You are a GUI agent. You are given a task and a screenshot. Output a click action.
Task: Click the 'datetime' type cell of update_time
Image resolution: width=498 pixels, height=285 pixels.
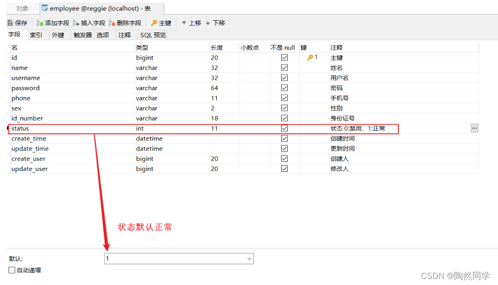172,149
